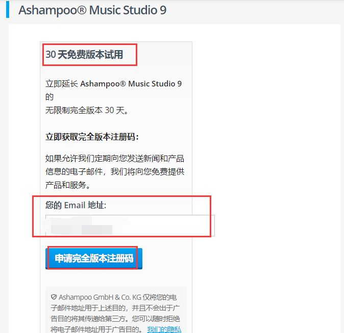Open the 我们的隐私 privacy link
The width and height of the screenshot is (344, 333).
tap(164, 329)
